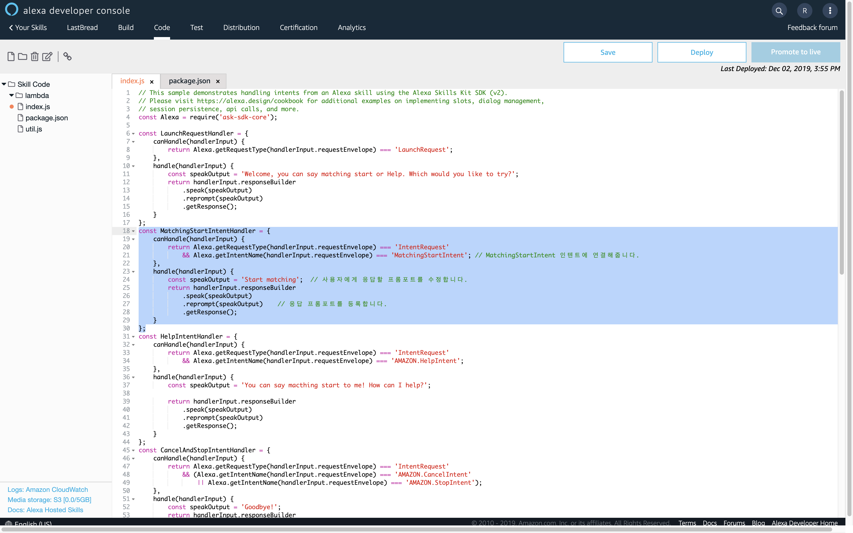This screenshot has height=533, width=853.
Task: Collapse the lambda folder node
Action: pos(12,95)
